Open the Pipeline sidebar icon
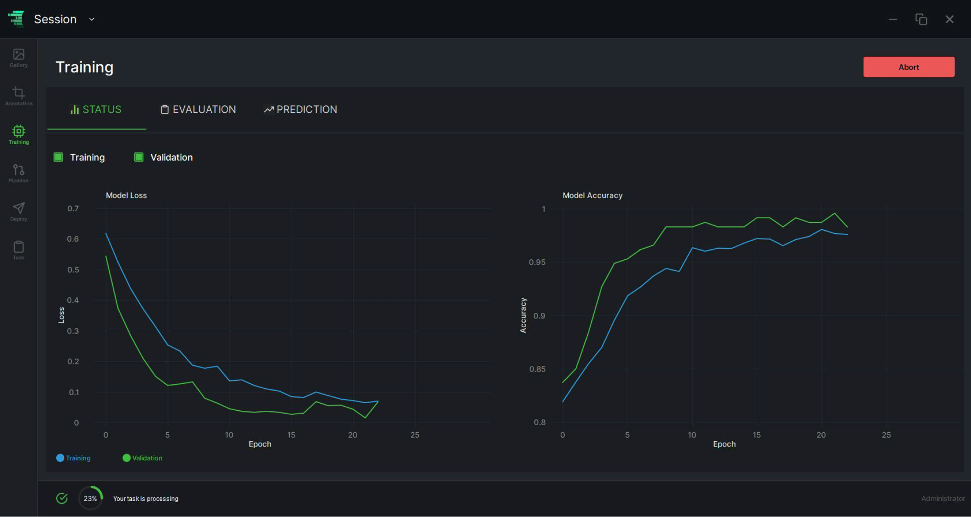 pyautogui.click(x=18, y=173)
